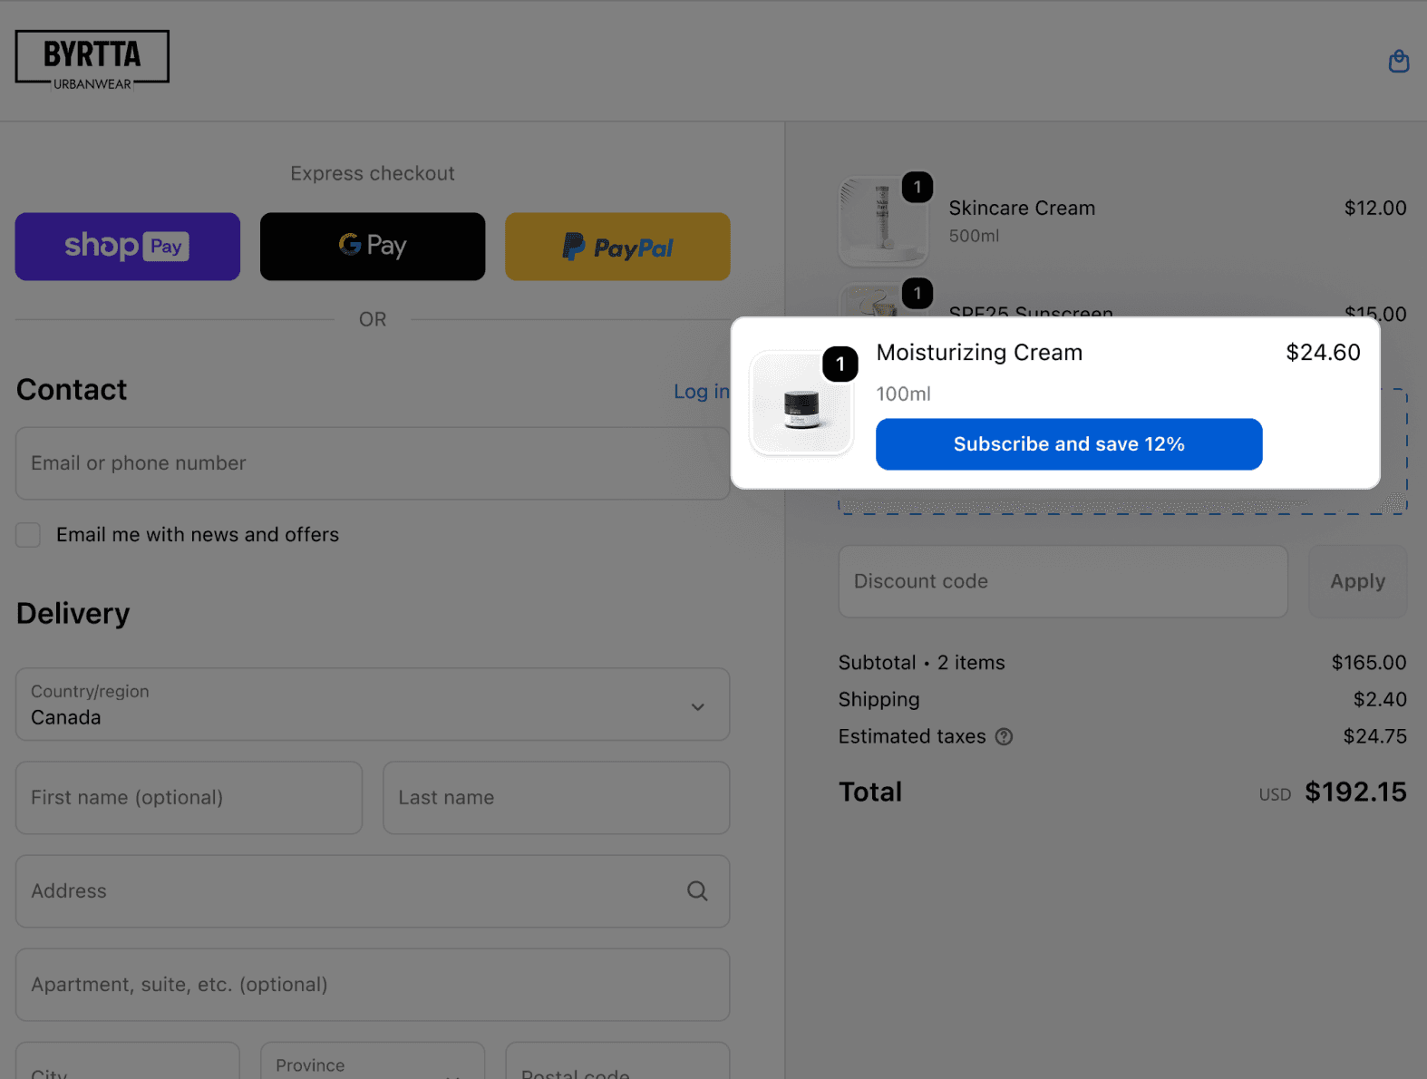The image size is (1427, 1079).
Task: Select the Last name input field
Action: [556, 798]
